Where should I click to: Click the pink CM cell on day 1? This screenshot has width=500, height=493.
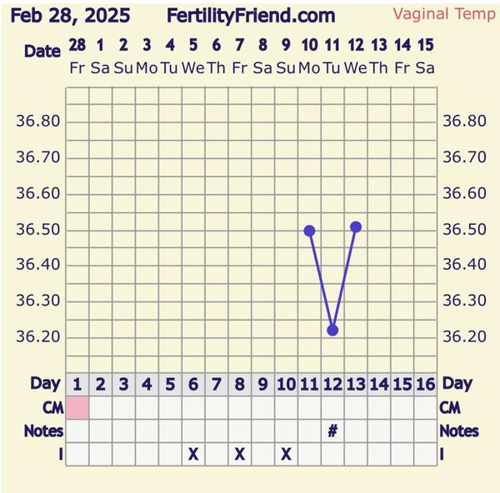click(77, 408)
